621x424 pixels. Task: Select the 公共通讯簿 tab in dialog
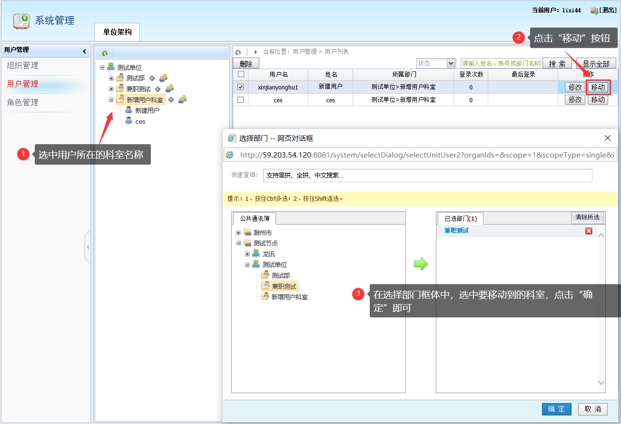[255, 218]
